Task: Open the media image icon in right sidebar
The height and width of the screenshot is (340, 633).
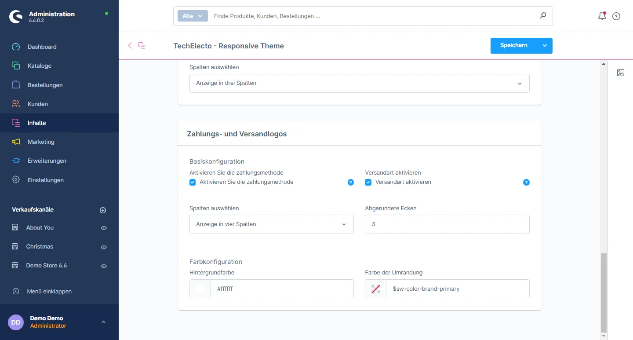Action: 620,73
